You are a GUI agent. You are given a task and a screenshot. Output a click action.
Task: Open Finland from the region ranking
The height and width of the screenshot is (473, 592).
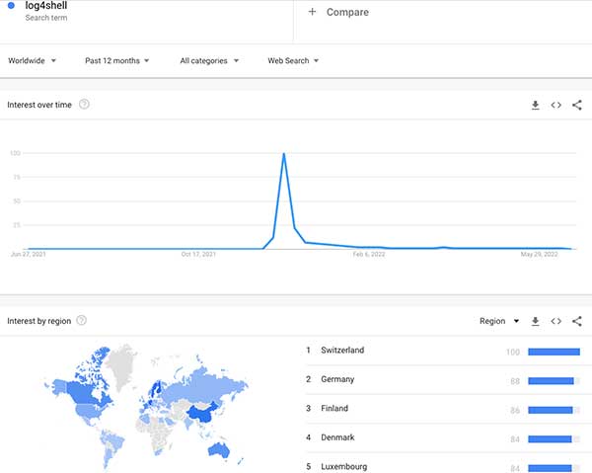coord(334,409)
